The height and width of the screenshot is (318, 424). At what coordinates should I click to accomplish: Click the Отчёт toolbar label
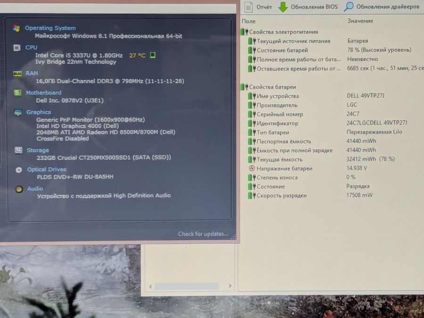coord(264,7)
